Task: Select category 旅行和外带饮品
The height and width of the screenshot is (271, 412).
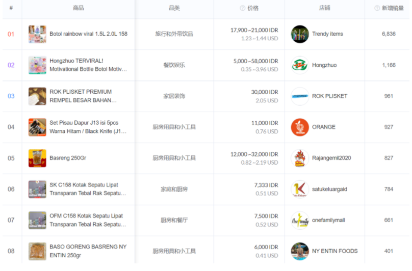Action: pos(174,34)
